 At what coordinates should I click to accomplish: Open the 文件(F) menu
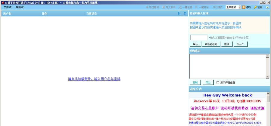[x=8, y=7]
